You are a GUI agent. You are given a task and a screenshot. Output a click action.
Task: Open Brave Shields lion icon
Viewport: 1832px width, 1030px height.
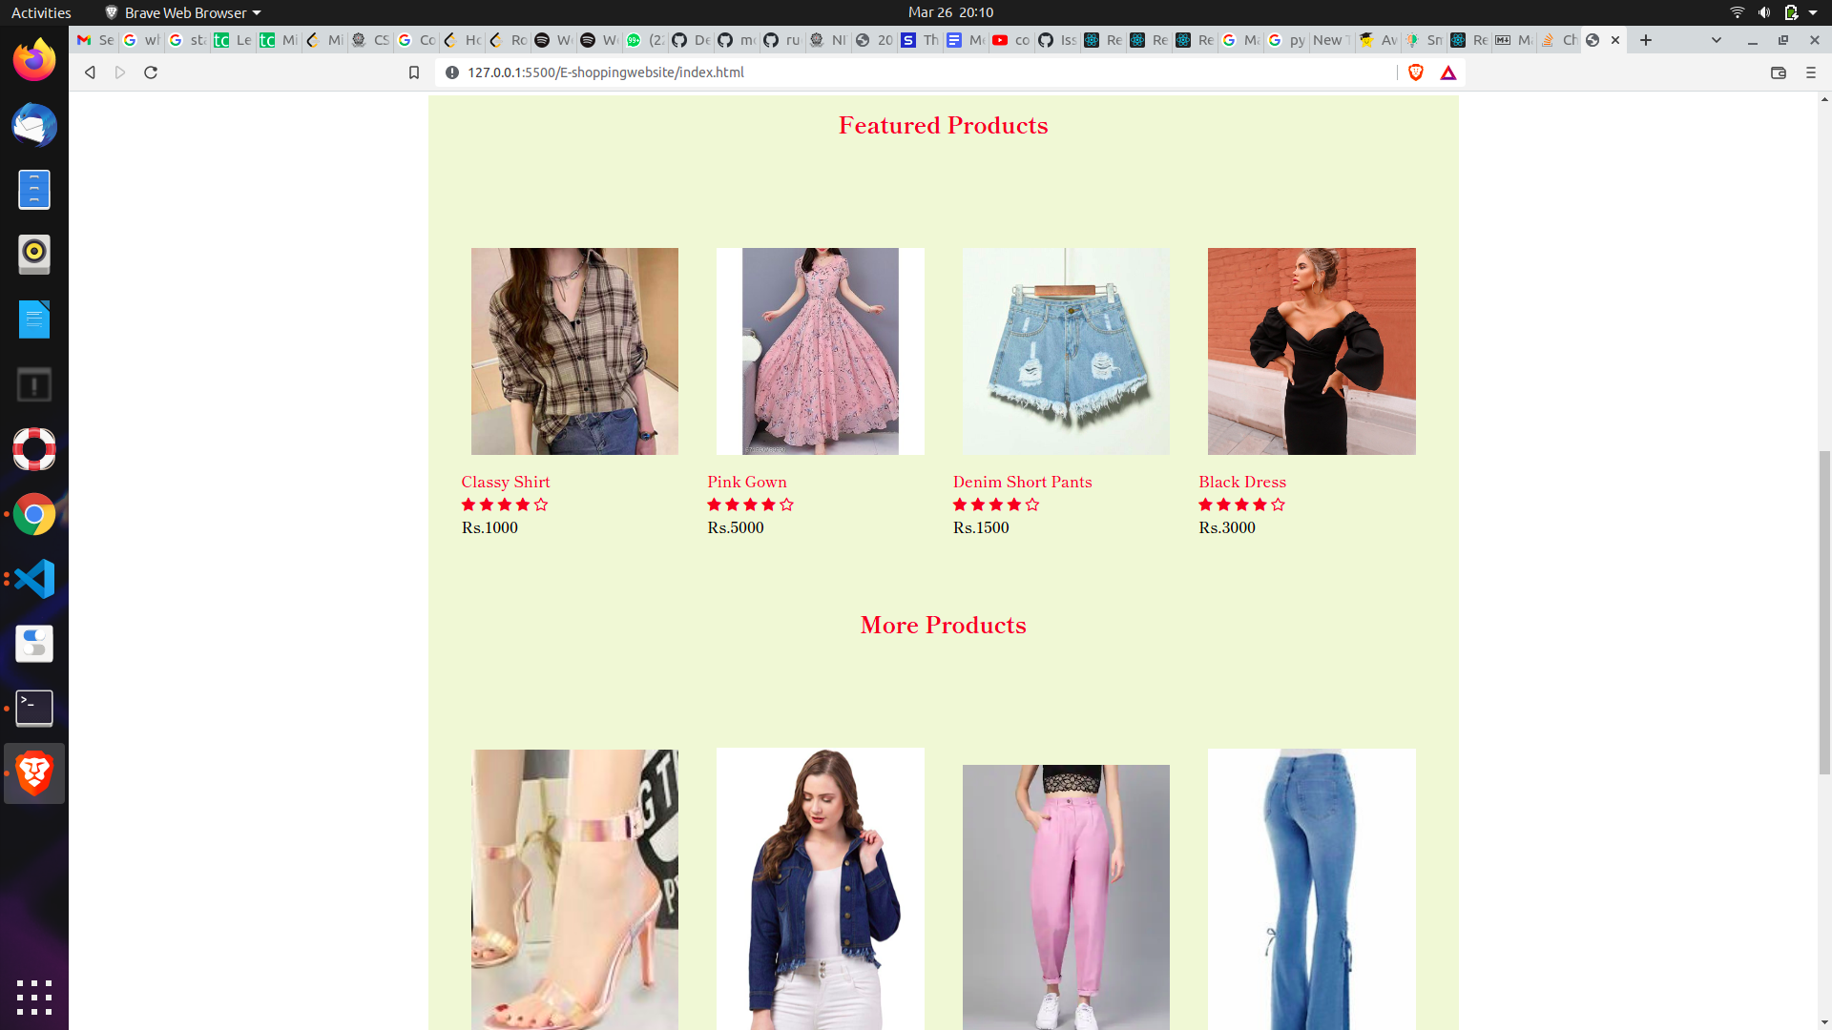(1416, 72)
